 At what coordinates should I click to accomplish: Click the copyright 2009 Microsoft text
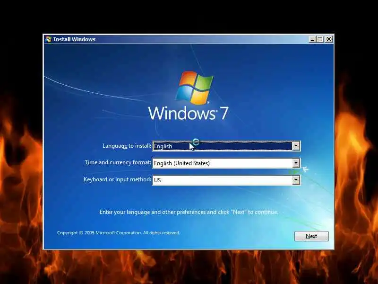pyautogui.click(x=119, y=233)
